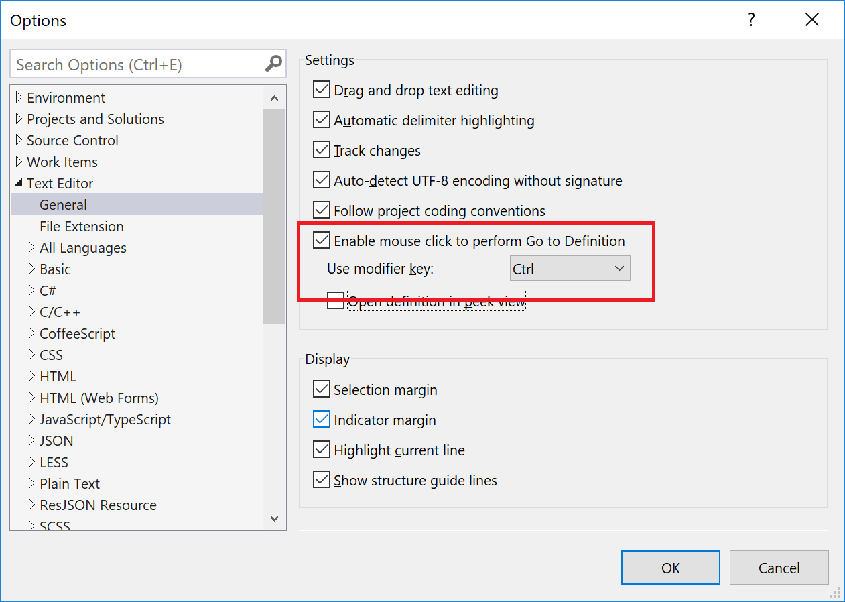Toggle Highlight current line
Image resolution: width=845 pixels, height=602 pixels.
(322, 449)
